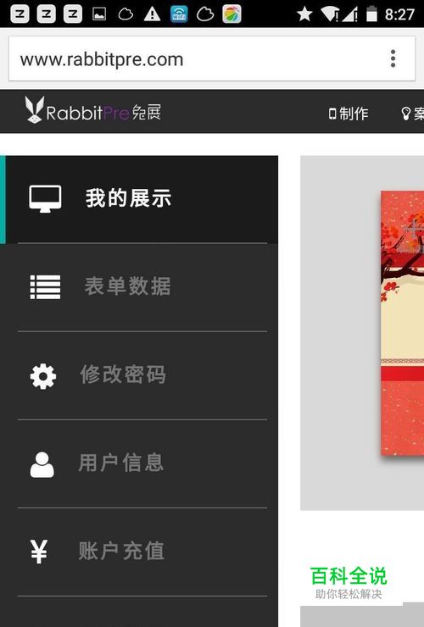
Task: Click the lightbulb icon in top navigation
Action: (406, 114)
